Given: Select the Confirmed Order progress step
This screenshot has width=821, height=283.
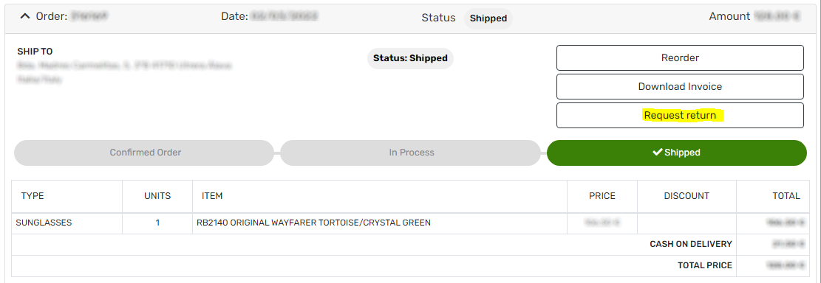Looking at the screenshot, I should point(145,153).
